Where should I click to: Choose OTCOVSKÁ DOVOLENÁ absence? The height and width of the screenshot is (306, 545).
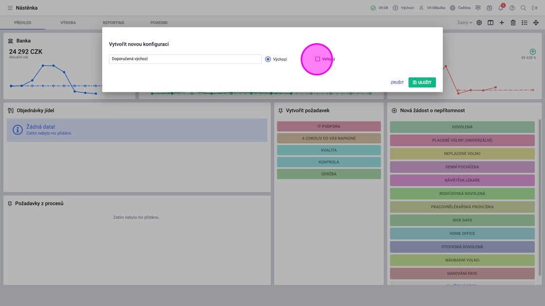[462, 247]
